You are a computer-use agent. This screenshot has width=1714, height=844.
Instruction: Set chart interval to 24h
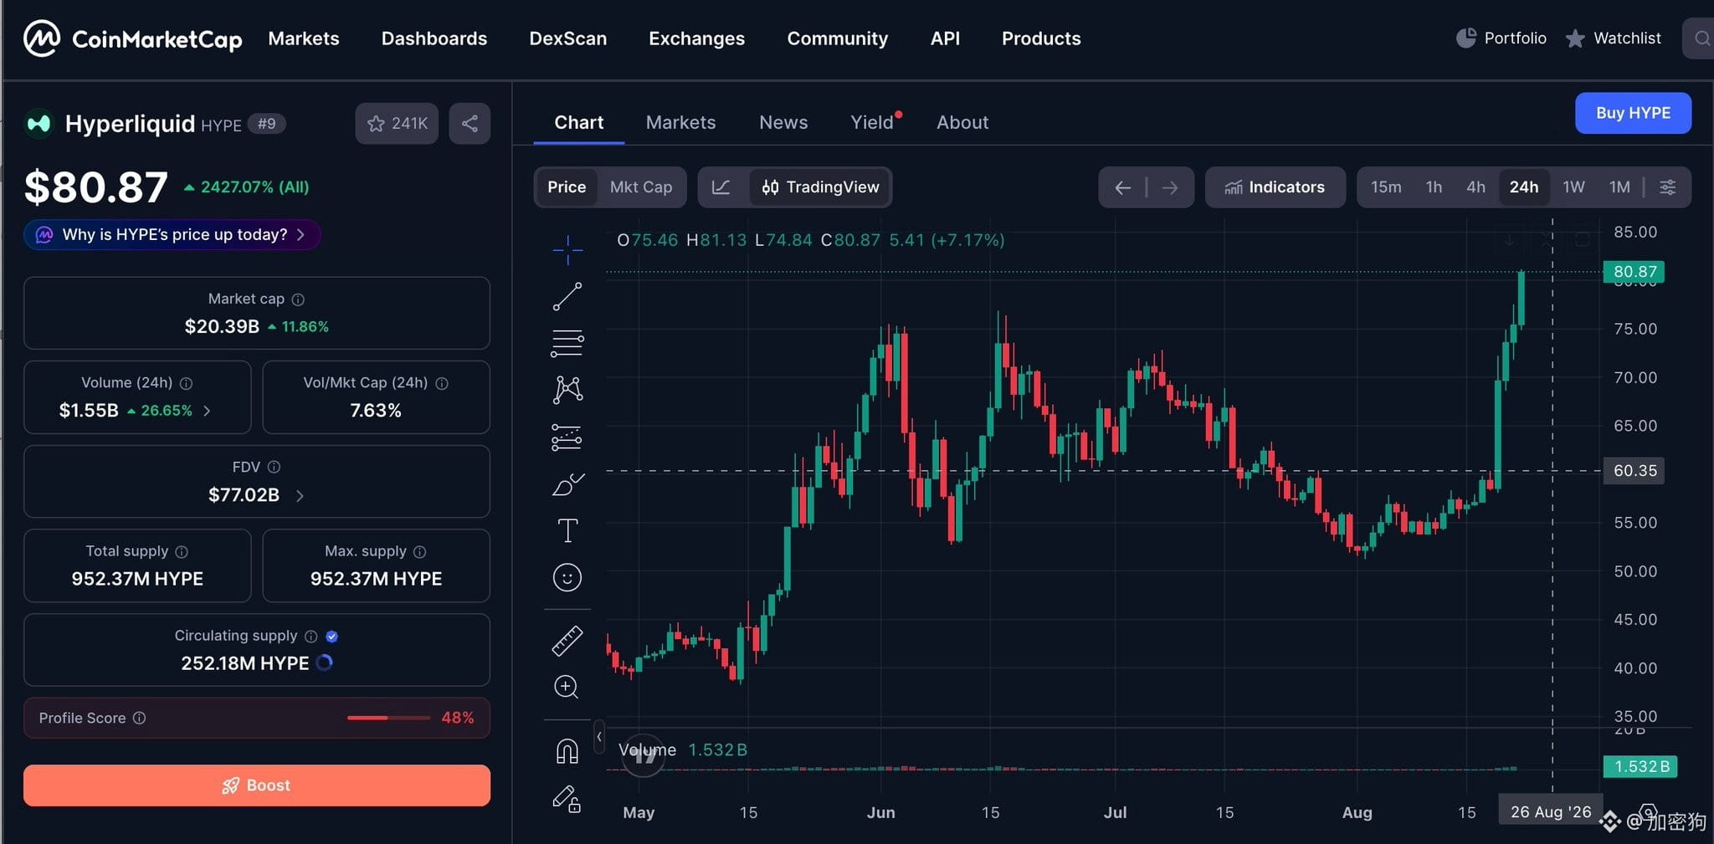point(1524,187)
